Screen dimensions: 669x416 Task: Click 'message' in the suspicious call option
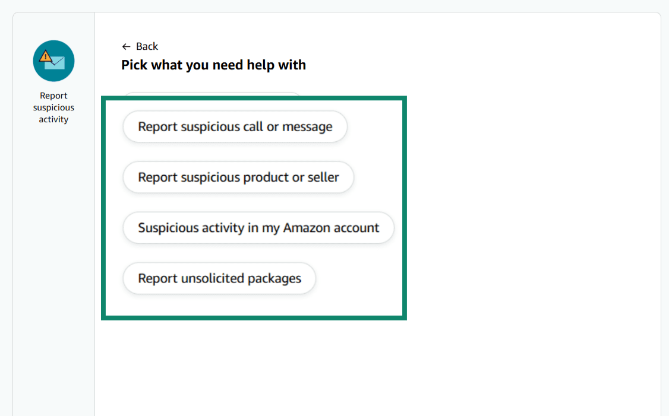[307, 127]
